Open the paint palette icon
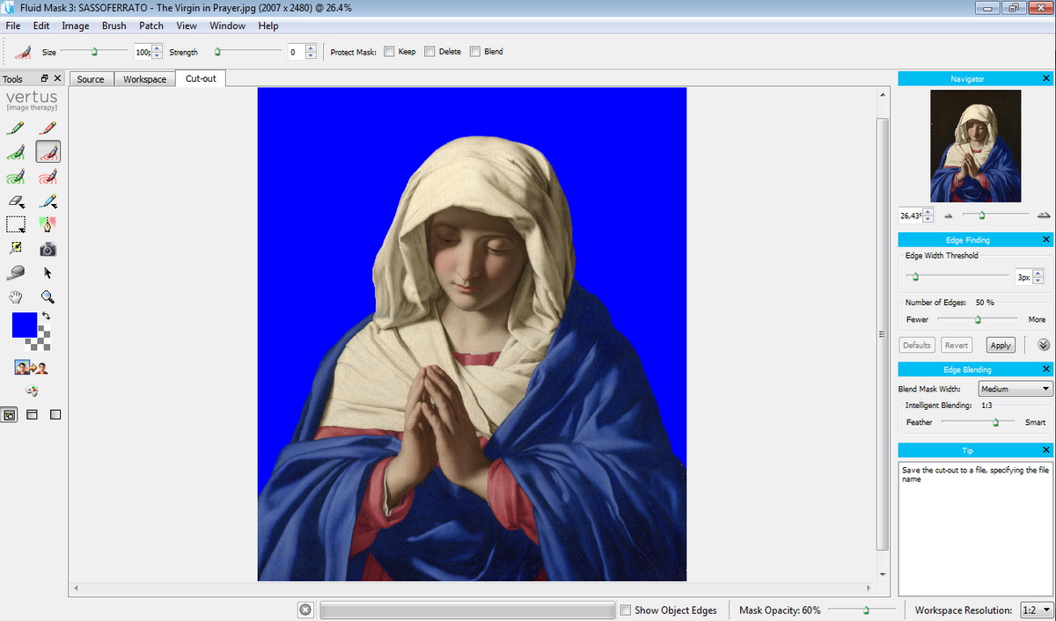 [32, 391]
